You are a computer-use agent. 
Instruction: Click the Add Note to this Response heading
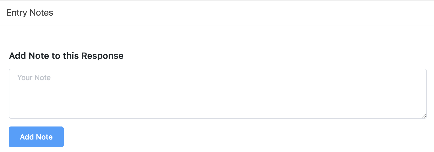click(x=66, y=56)
